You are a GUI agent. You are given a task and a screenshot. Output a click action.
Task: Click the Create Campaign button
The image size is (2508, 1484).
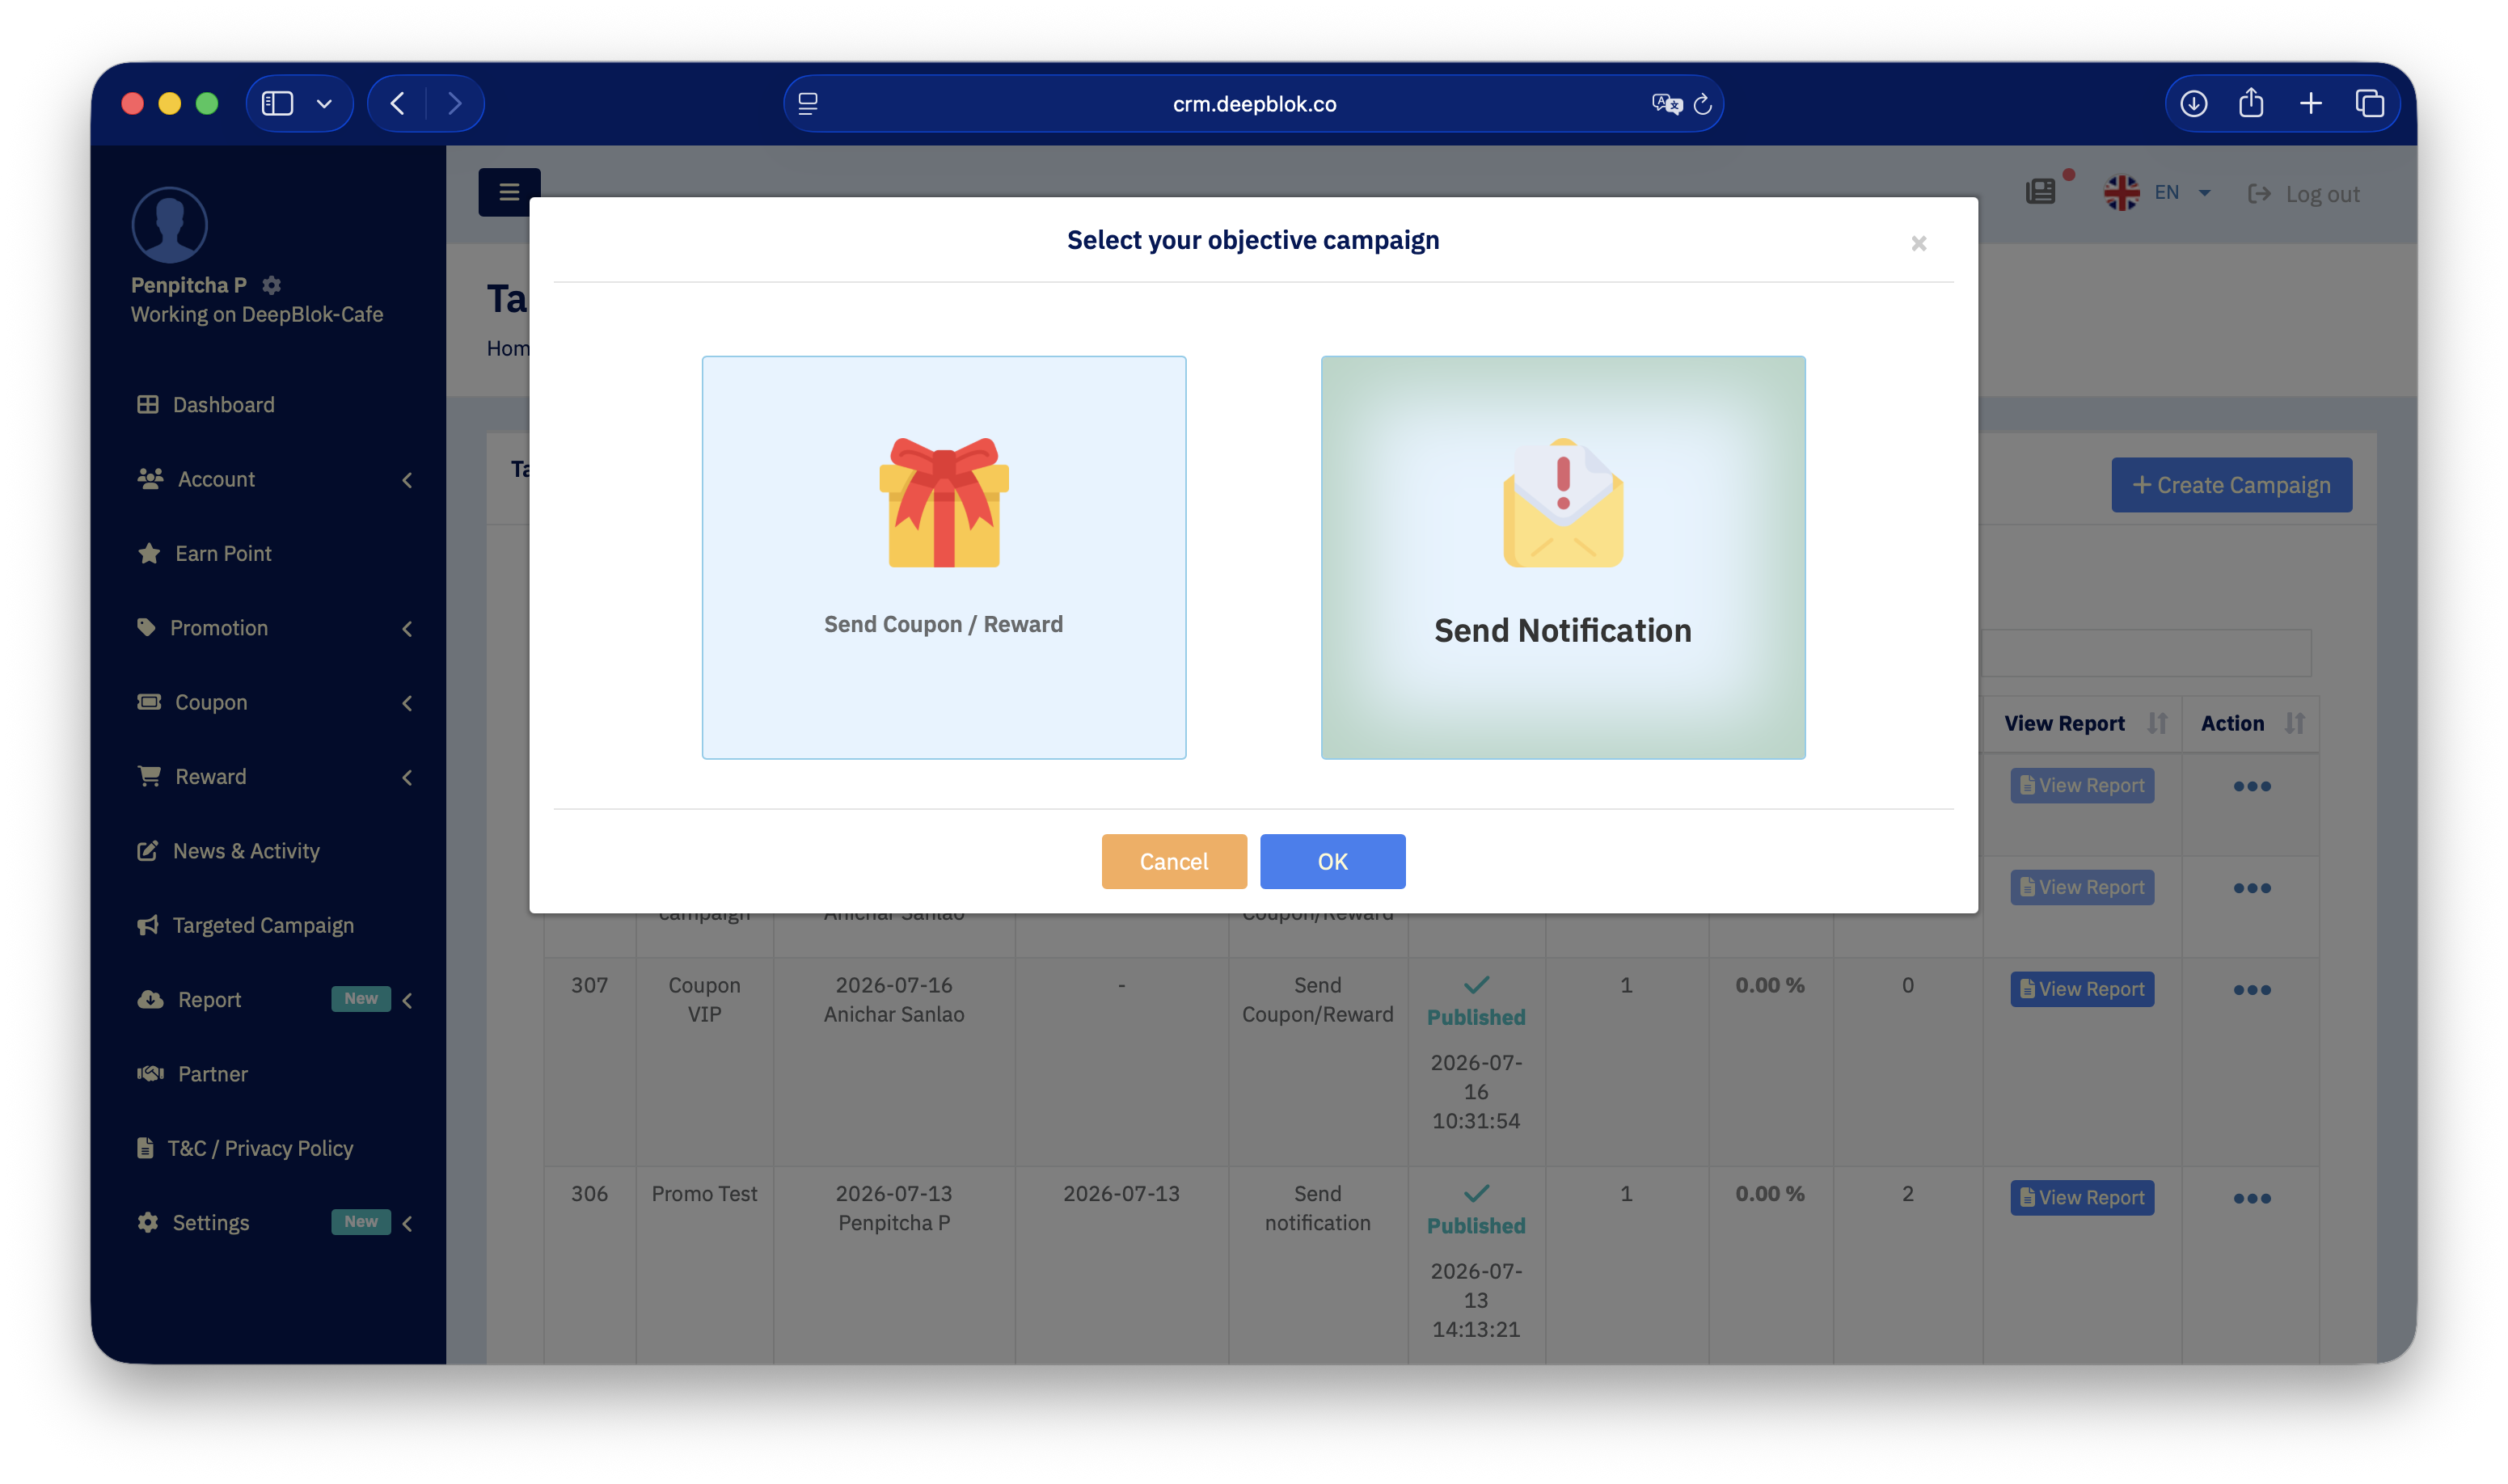2231,485
